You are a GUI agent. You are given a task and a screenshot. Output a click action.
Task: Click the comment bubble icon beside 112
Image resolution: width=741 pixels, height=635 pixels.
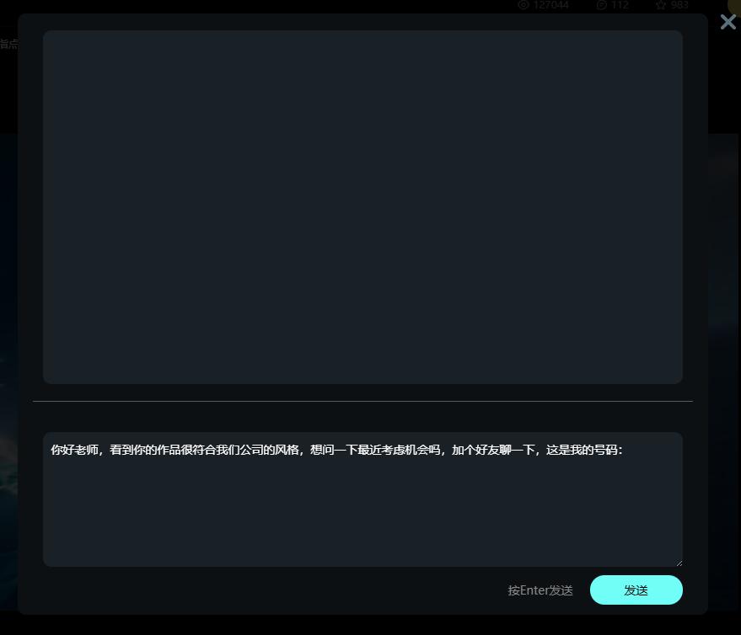pos(602,5)
